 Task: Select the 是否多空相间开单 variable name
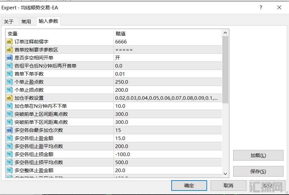(x=34, y=58)
